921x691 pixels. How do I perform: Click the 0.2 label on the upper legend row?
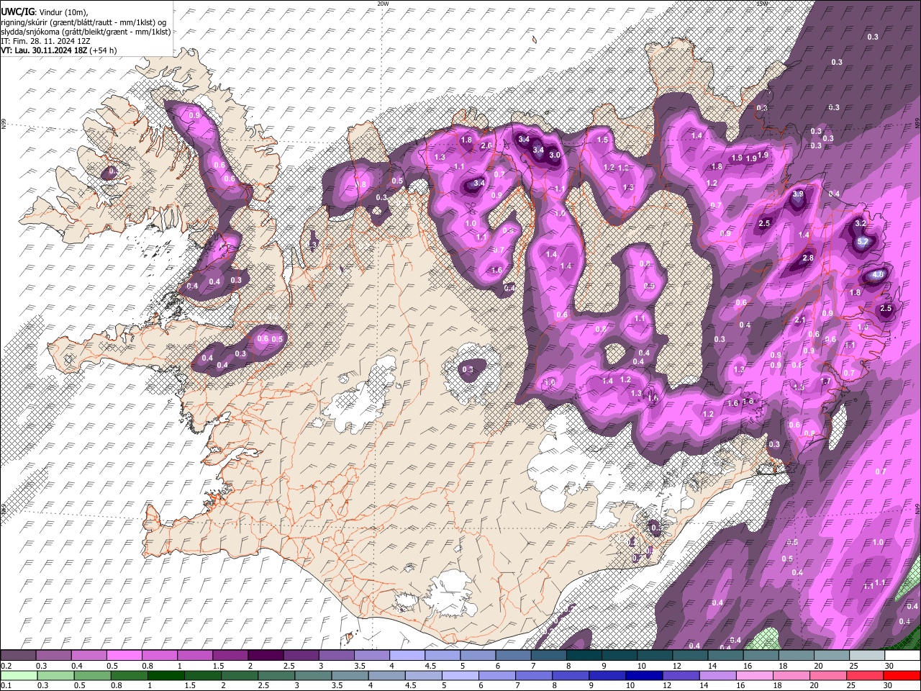[6, 666]
